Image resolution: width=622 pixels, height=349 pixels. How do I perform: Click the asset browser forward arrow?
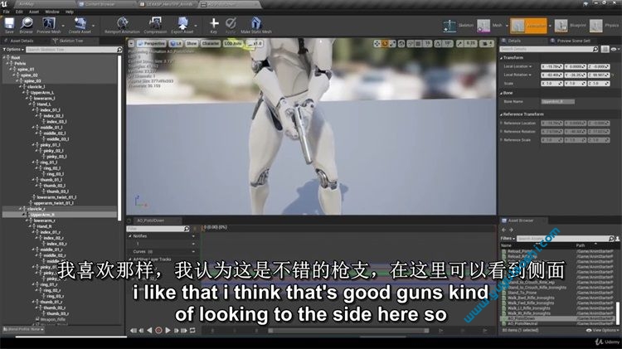click(x=511, y=230)
